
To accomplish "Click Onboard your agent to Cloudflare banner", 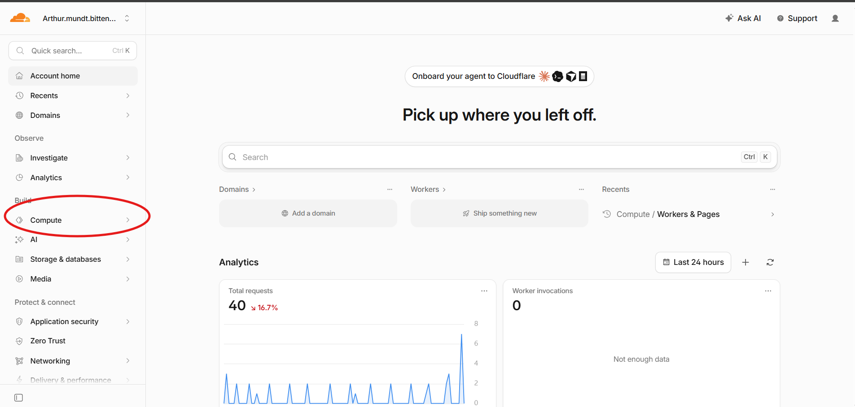I will [x=499, y=77].
